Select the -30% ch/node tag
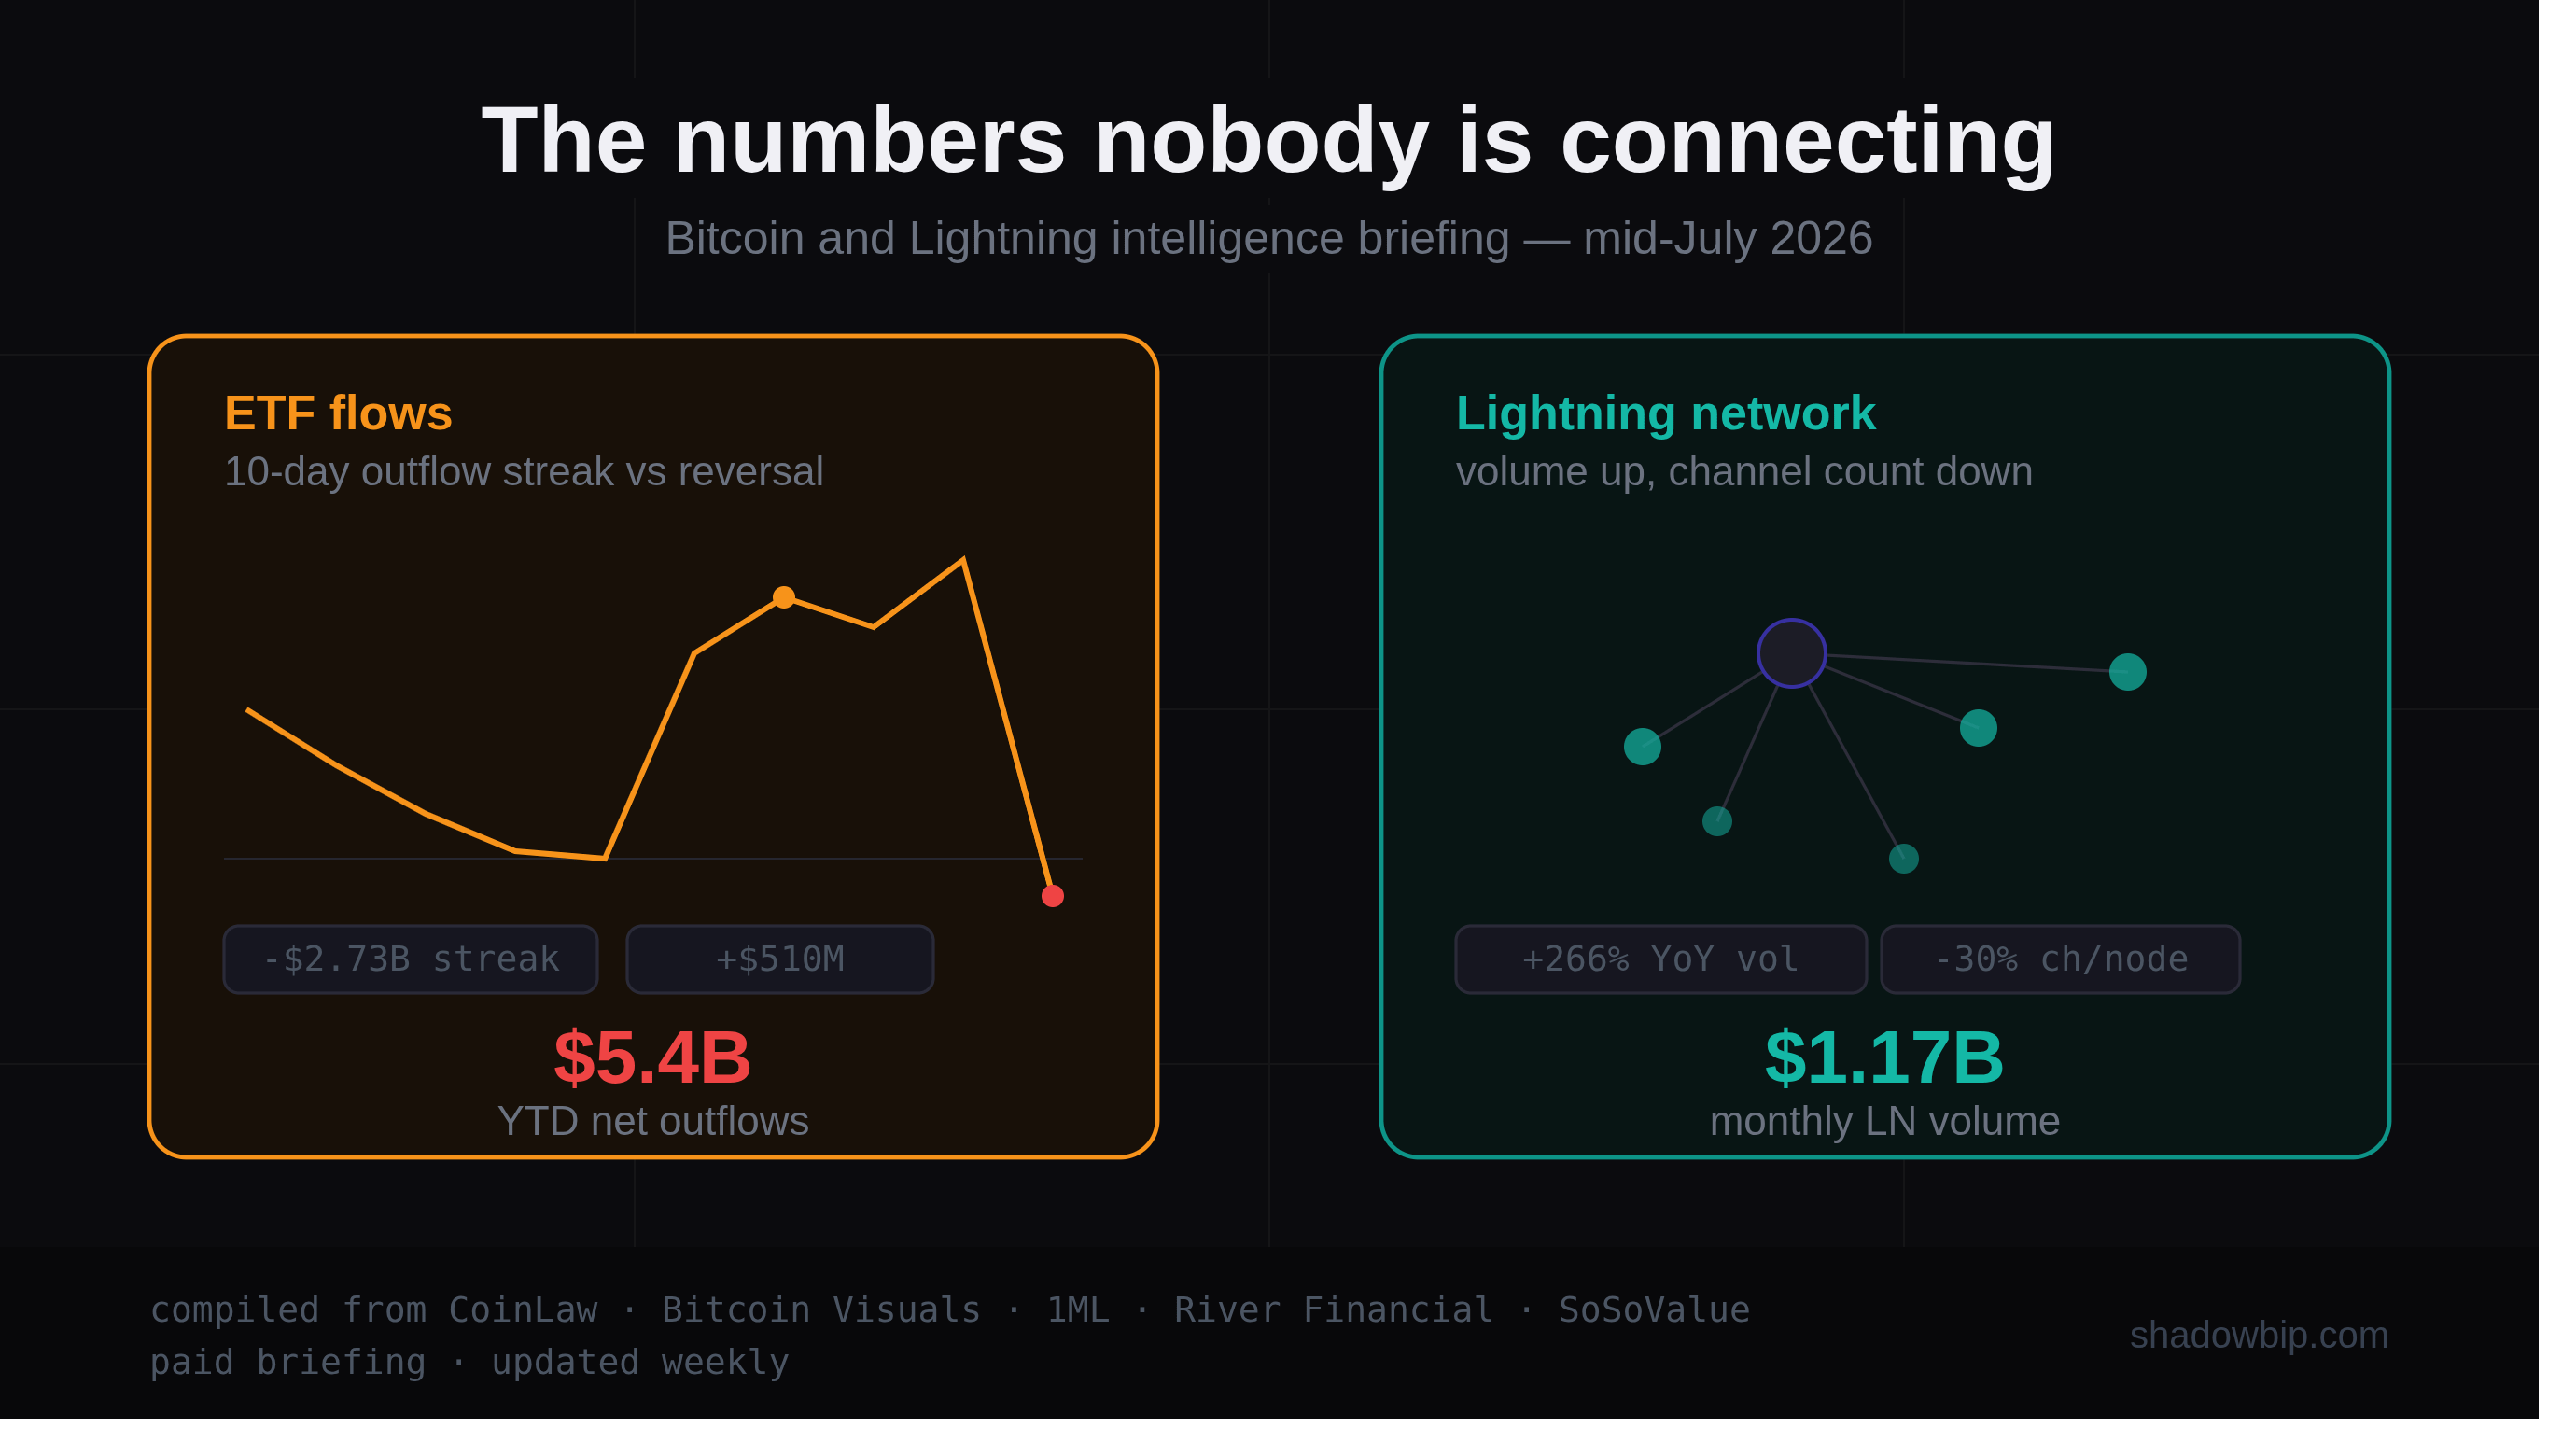Screen dimensions: 2576x1456 pyautogui.click(x=2060, y=959)
